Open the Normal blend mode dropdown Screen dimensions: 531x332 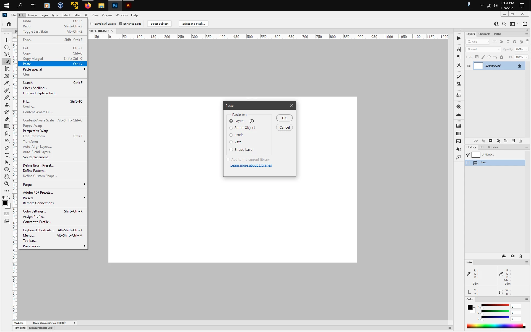point(483,50)
